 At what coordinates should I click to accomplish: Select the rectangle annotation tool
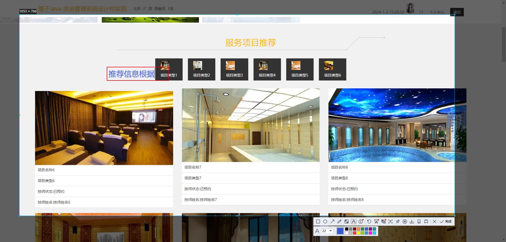click(x=318, y=221)
